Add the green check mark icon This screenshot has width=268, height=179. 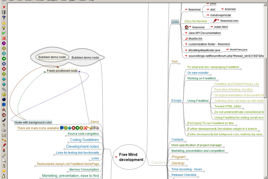pos(4,33)
